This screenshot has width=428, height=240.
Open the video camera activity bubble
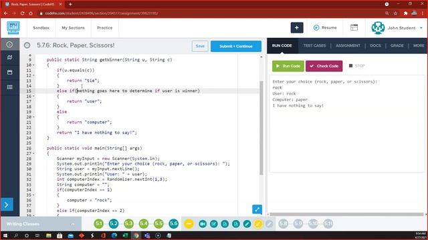point(203,224)
